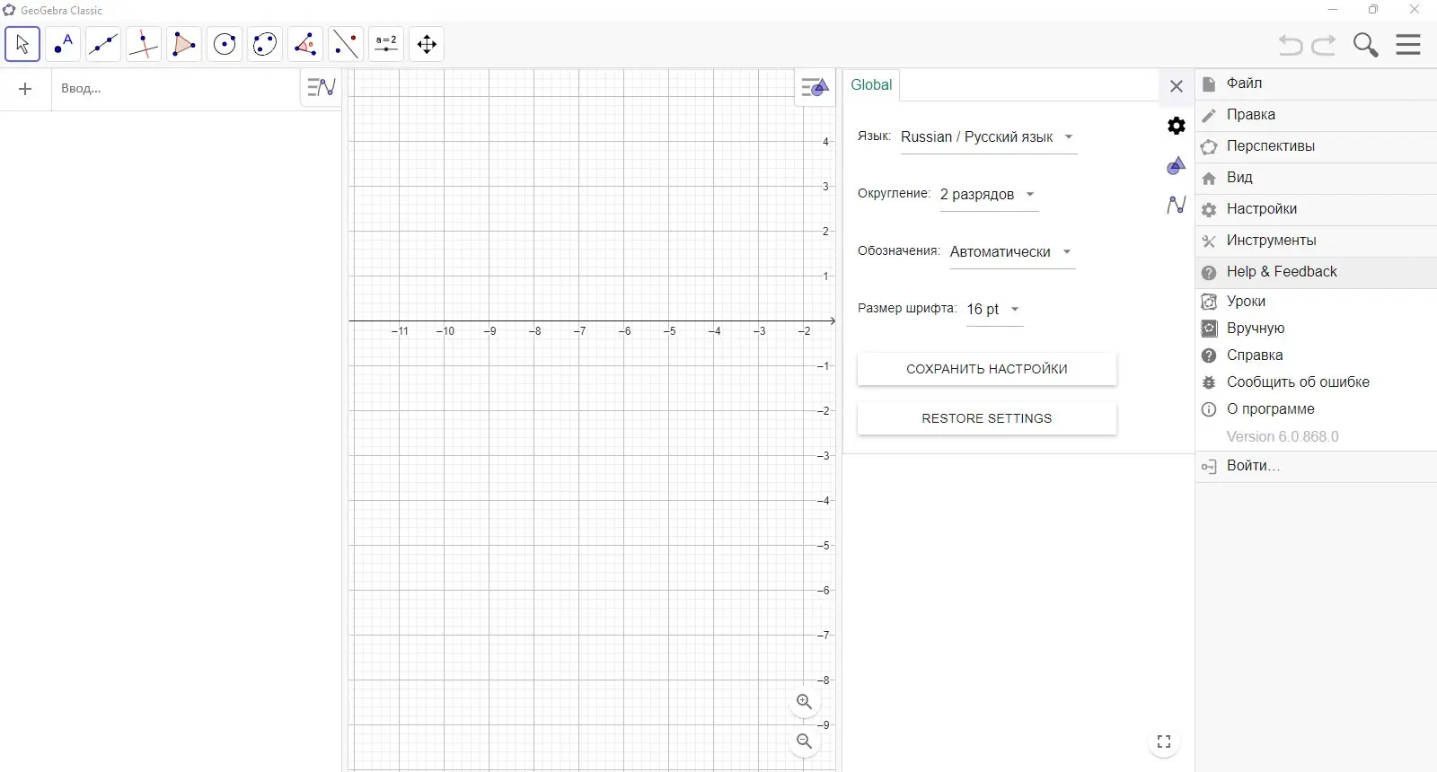Image resolution: width=1437 pixels, height=772 pixels.
Task: Open the Algebra view style bar
Action: pos(321,88)
